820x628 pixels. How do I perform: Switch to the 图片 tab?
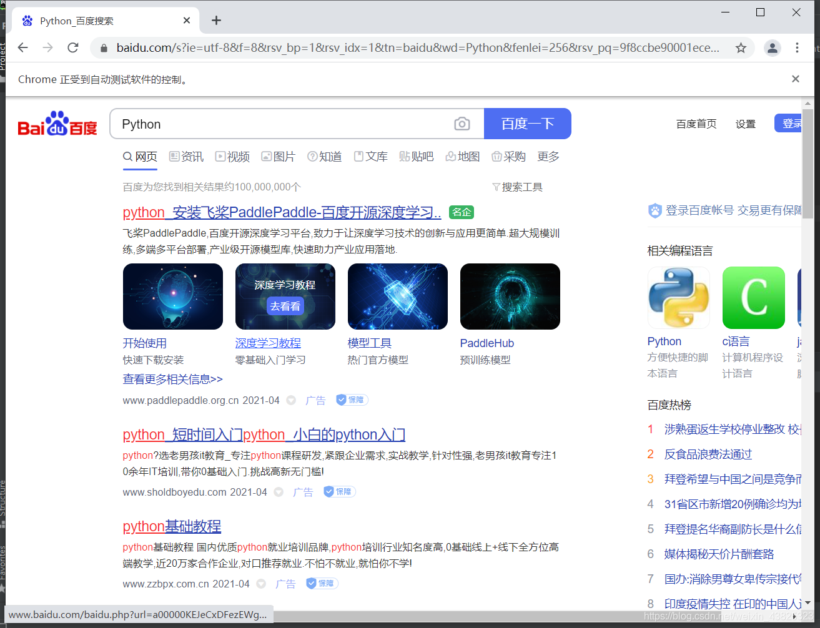tap(278, 157)
